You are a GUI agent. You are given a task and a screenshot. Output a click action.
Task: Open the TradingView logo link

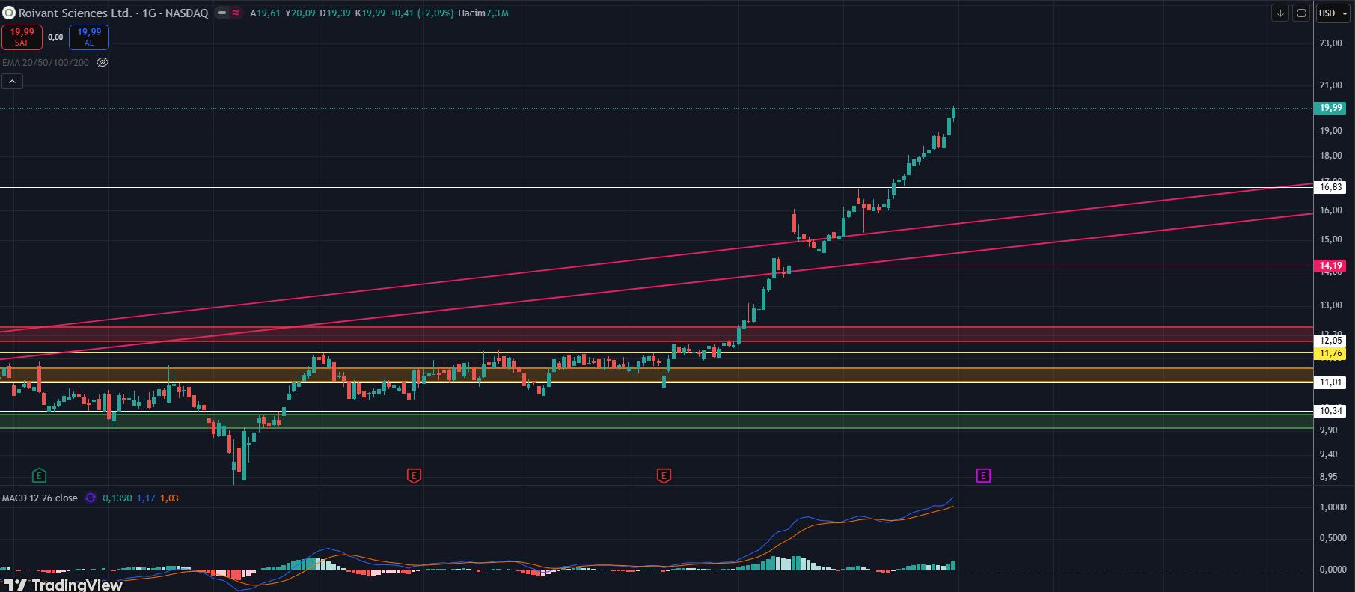(64, 585)
